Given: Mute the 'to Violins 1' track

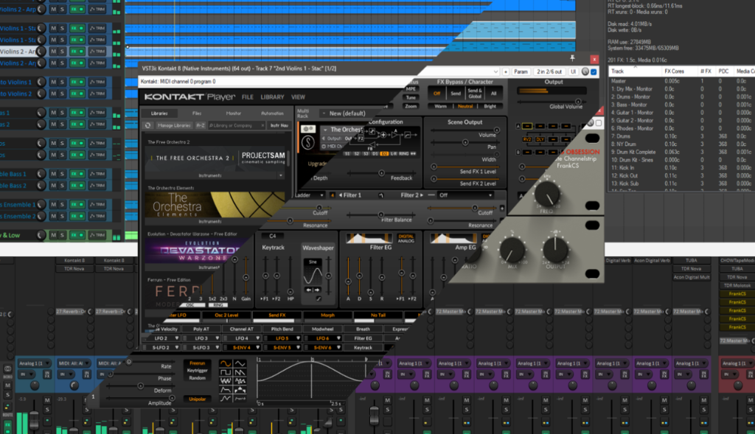Looking at the screenshot, I should point(53,82).
